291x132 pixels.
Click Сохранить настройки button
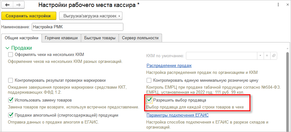(29, 15)
